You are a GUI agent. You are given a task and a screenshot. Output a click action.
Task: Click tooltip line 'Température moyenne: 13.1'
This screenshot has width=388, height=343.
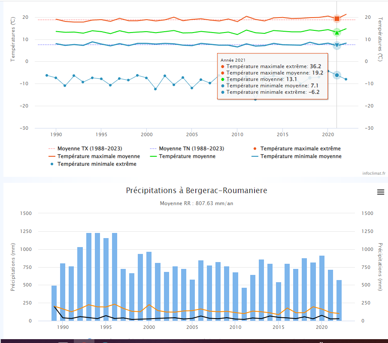[259, 79]
